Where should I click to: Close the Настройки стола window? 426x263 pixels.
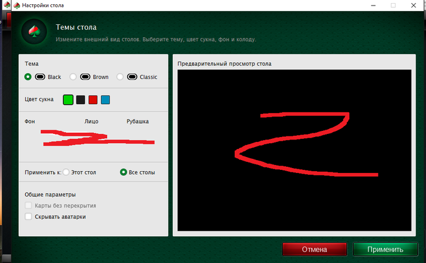tap(413, 5)
